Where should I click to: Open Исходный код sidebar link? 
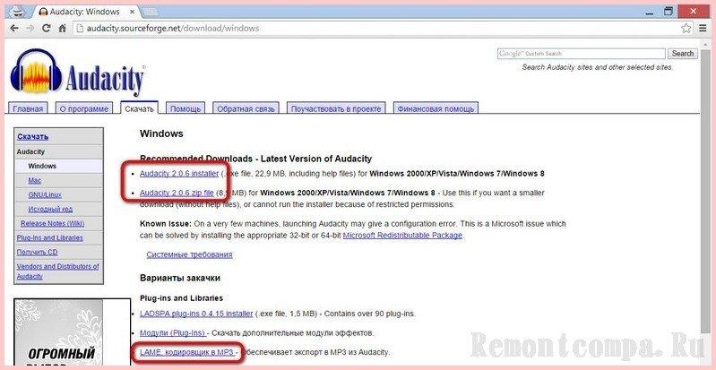(50, 210)
